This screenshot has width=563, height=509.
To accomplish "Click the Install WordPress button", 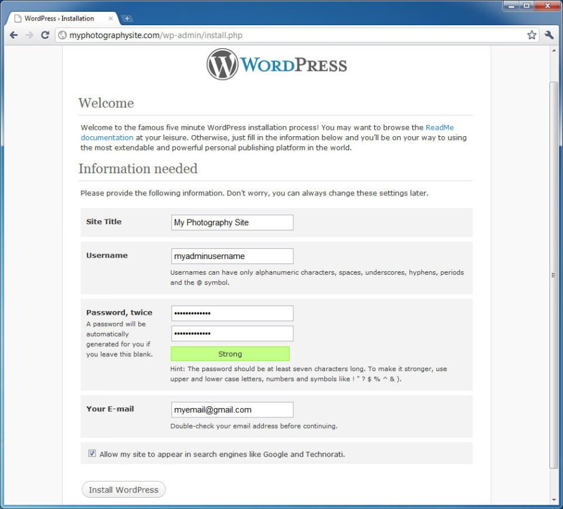I will tap(124, 490).
